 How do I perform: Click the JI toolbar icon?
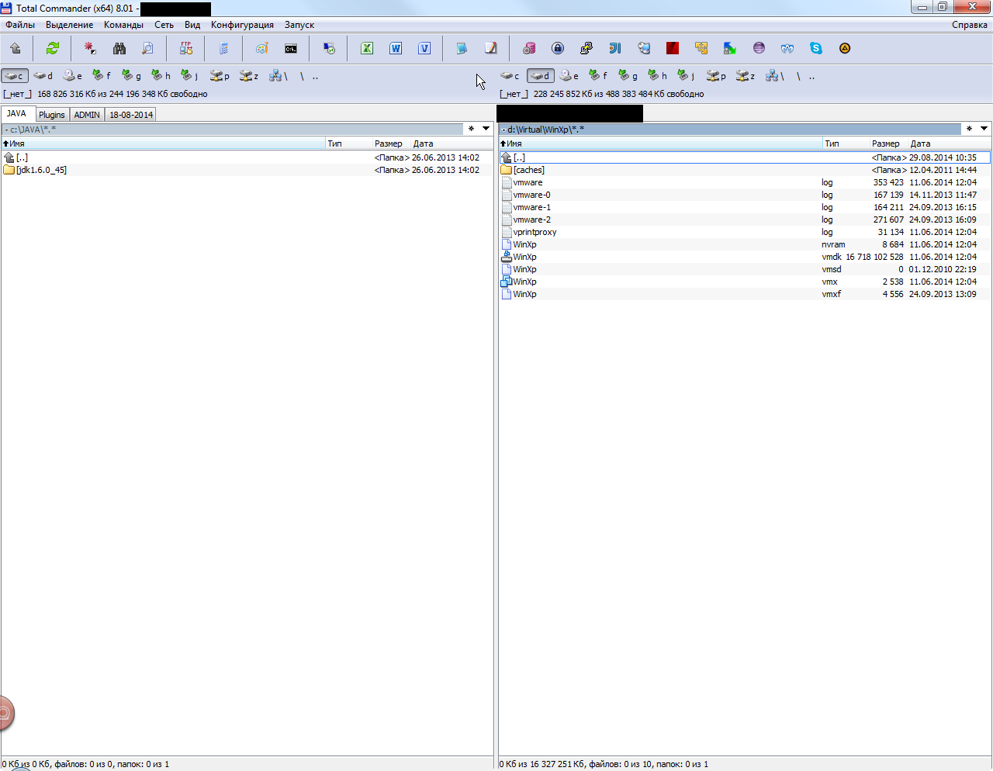tap(615, 48)
